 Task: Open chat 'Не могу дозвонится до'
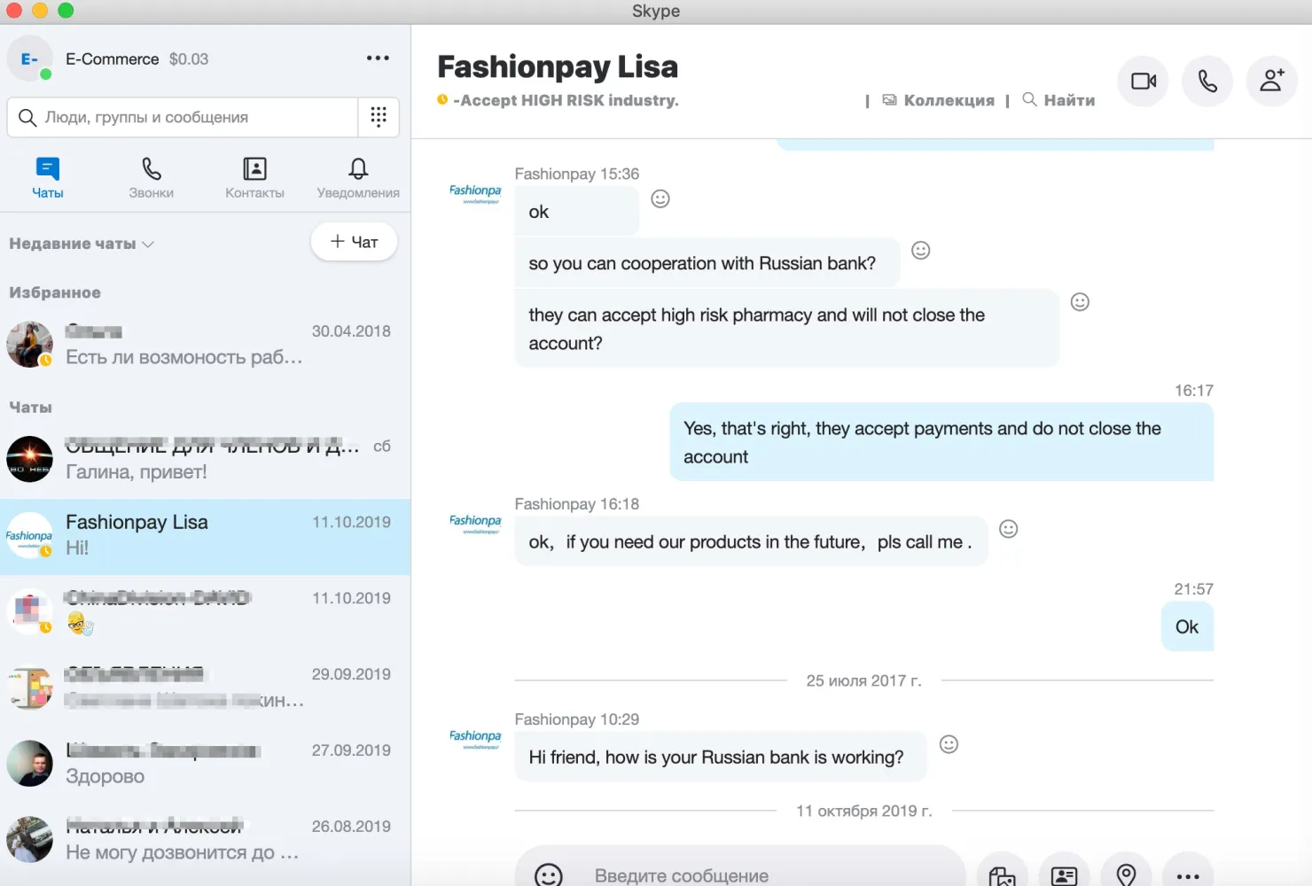[x=205, y=841]
